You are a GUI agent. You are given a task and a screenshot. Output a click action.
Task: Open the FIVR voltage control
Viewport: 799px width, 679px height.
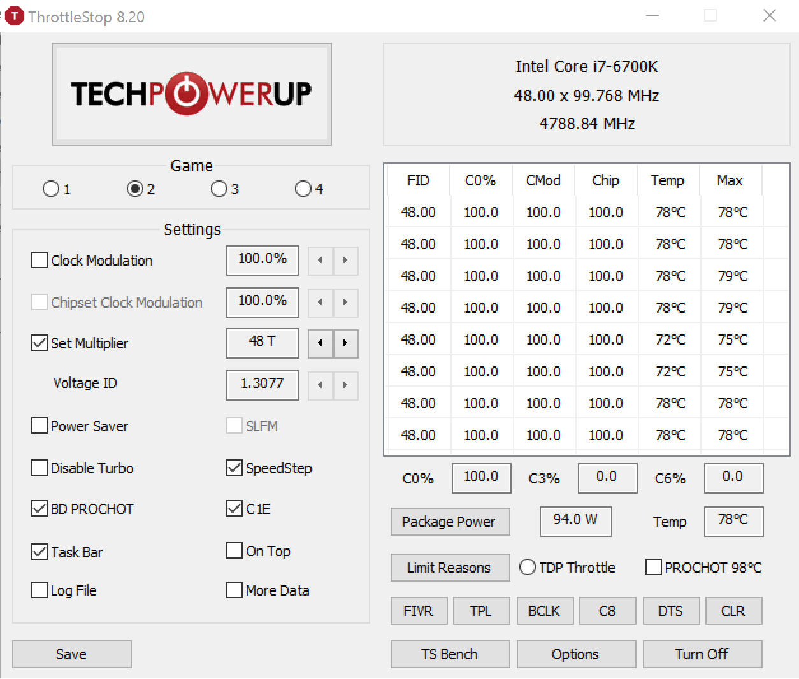tap(419, 611)
